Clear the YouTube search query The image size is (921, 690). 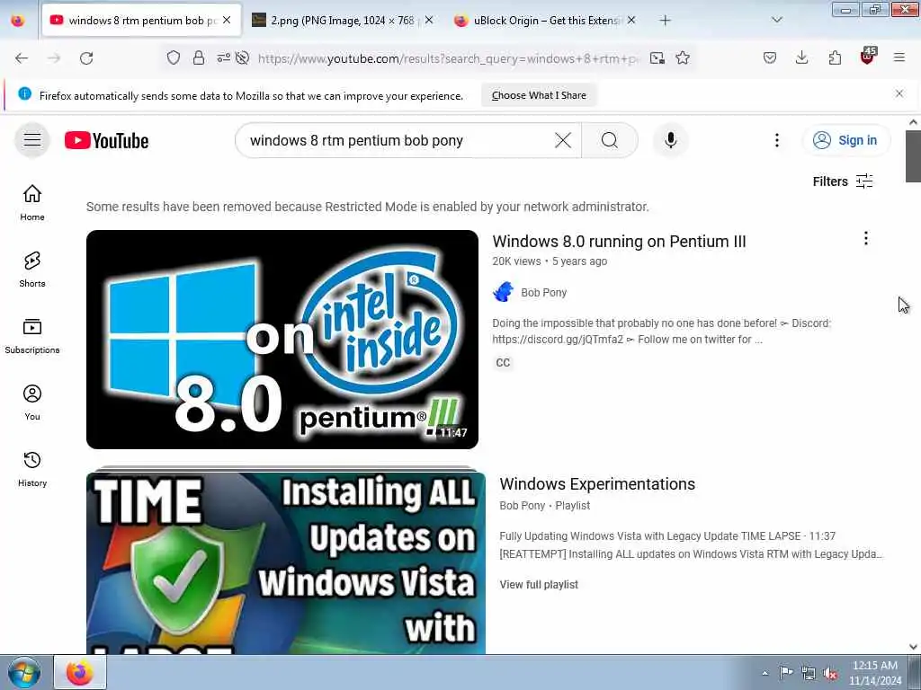tap(563, 140)
